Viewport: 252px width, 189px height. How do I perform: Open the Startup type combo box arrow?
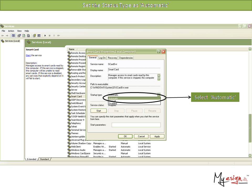[159, 95]
